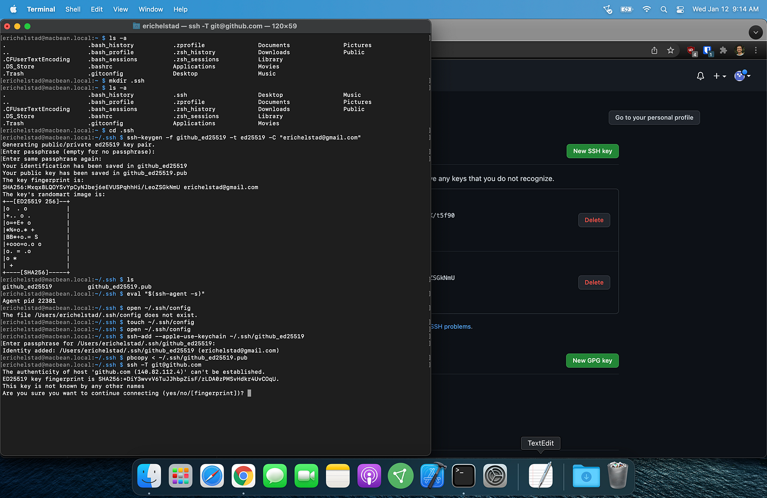Open Chrome three-dot menu
Viewport: 767px width, 498px height.
click(x=756, y=50)
